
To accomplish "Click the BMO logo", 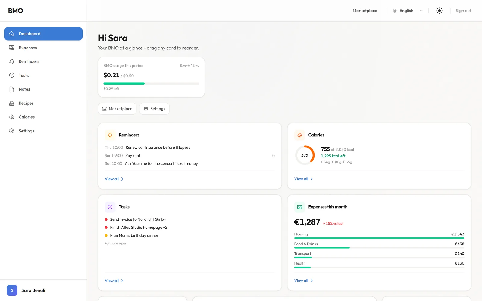I will pyautogui.click(x=16, y=11).
